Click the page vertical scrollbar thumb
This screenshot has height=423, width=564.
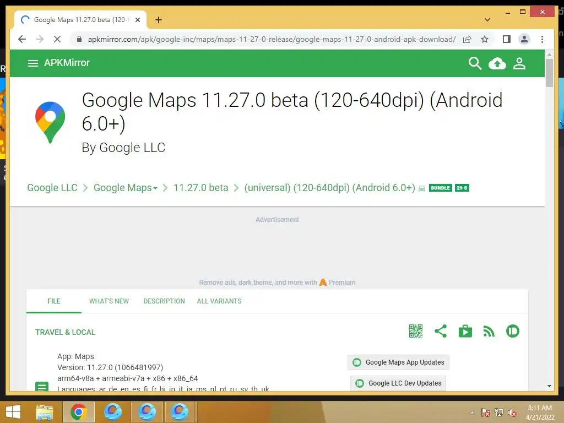(549, 73)
